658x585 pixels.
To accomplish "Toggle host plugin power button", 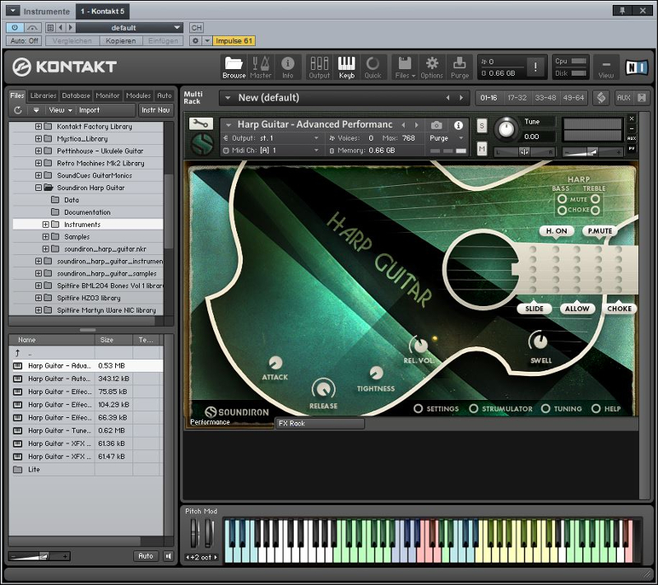I will (15, 28).
